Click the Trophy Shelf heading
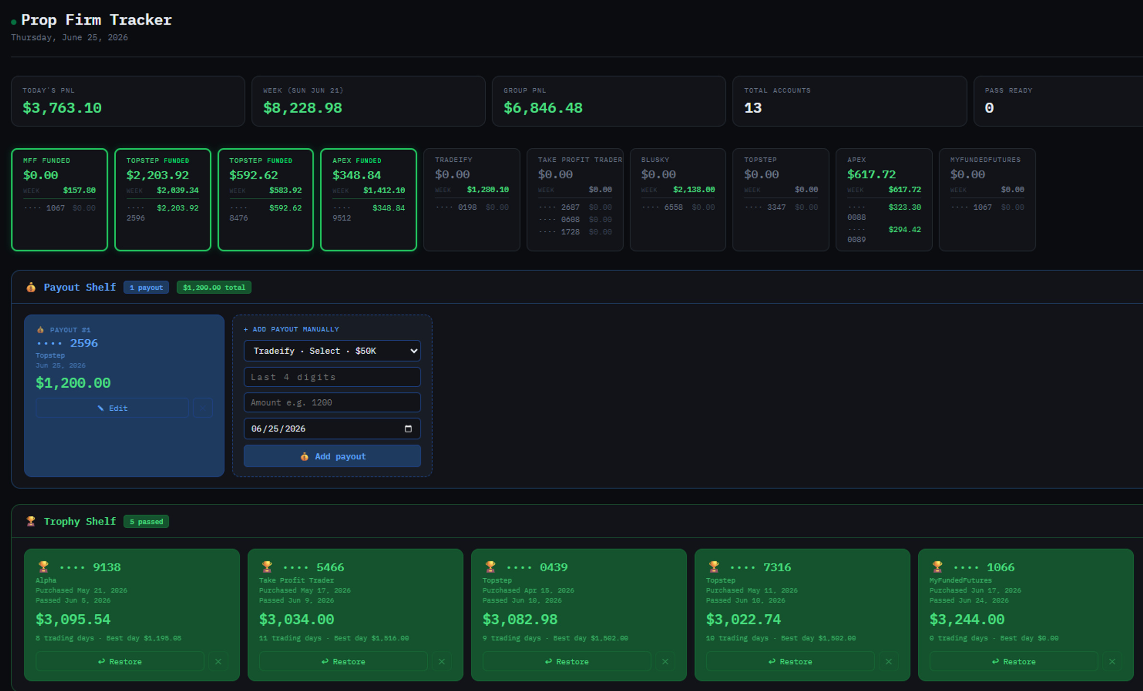Image resolution: width=1143 pixels, height=691 pixels. click(x=80, y=521)
